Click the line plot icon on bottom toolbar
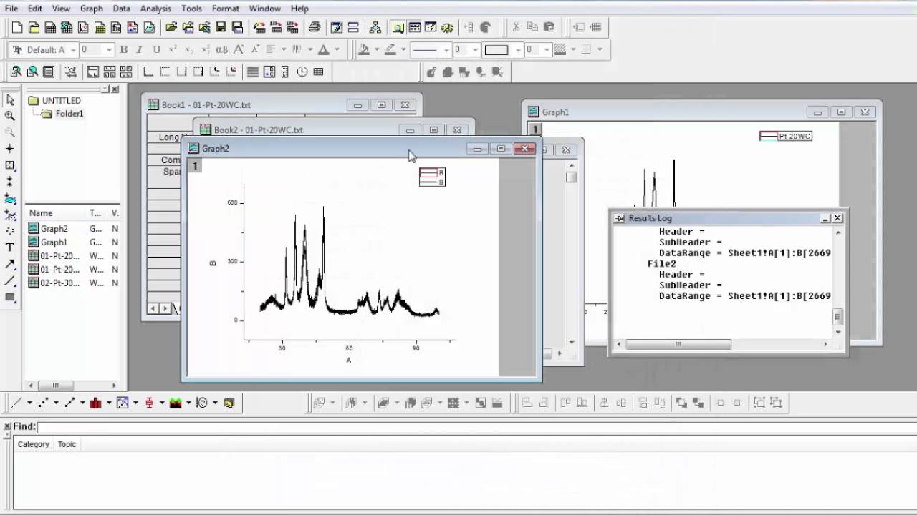 point(17,403)
